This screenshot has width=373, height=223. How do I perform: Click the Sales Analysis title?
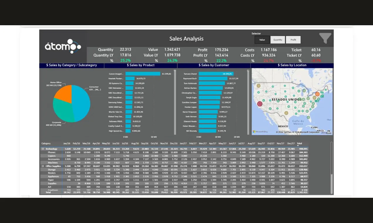(186, 39)
